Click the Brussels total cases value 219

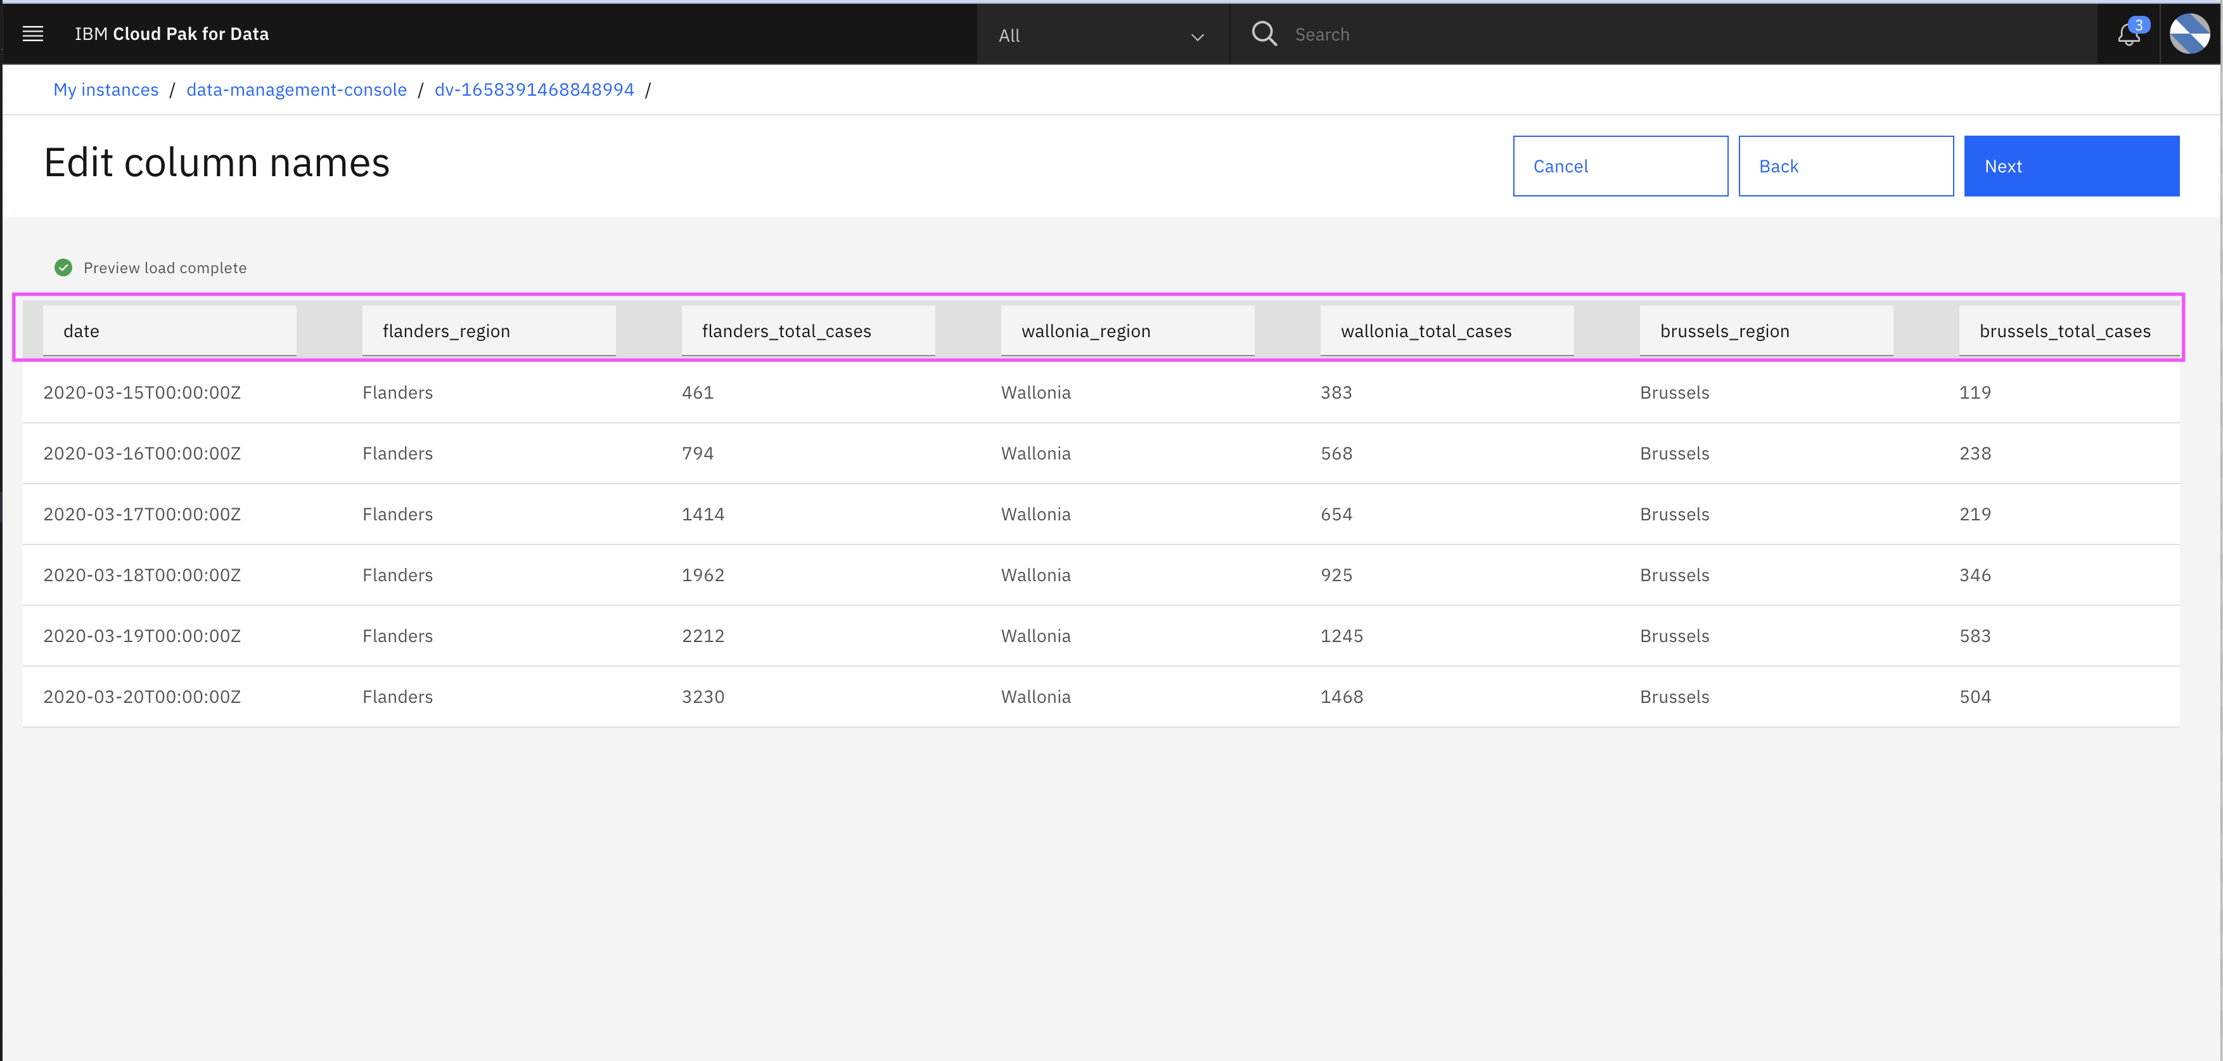click(x=1975, y=515)
